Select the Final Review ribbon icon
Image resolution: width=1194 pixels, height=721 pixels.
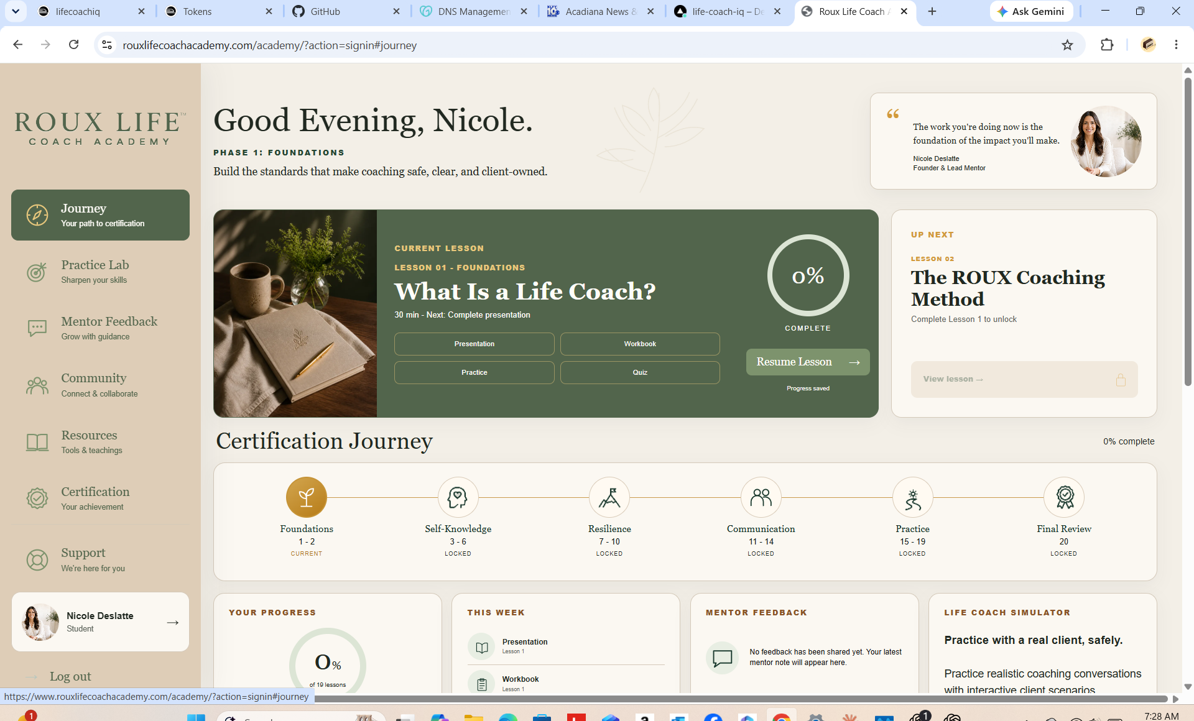tap(1064, 497)
